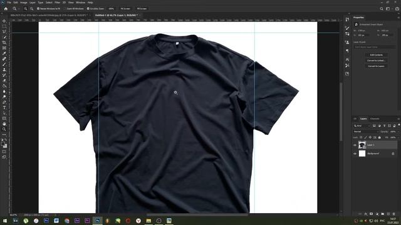Select the Horizontal Type tool
This screenshot has width=401, height=225.
click(4, 107)
